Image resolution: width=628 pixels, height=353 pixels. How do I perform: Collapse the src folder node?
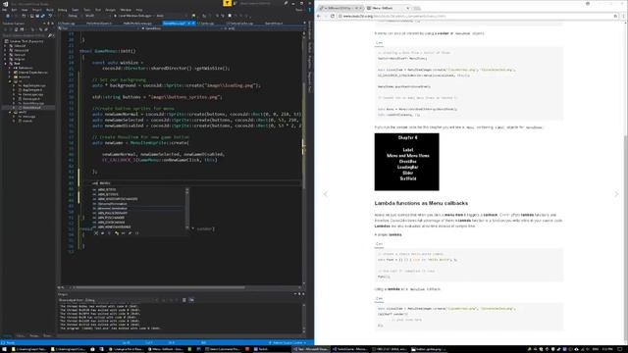[10, 81]
